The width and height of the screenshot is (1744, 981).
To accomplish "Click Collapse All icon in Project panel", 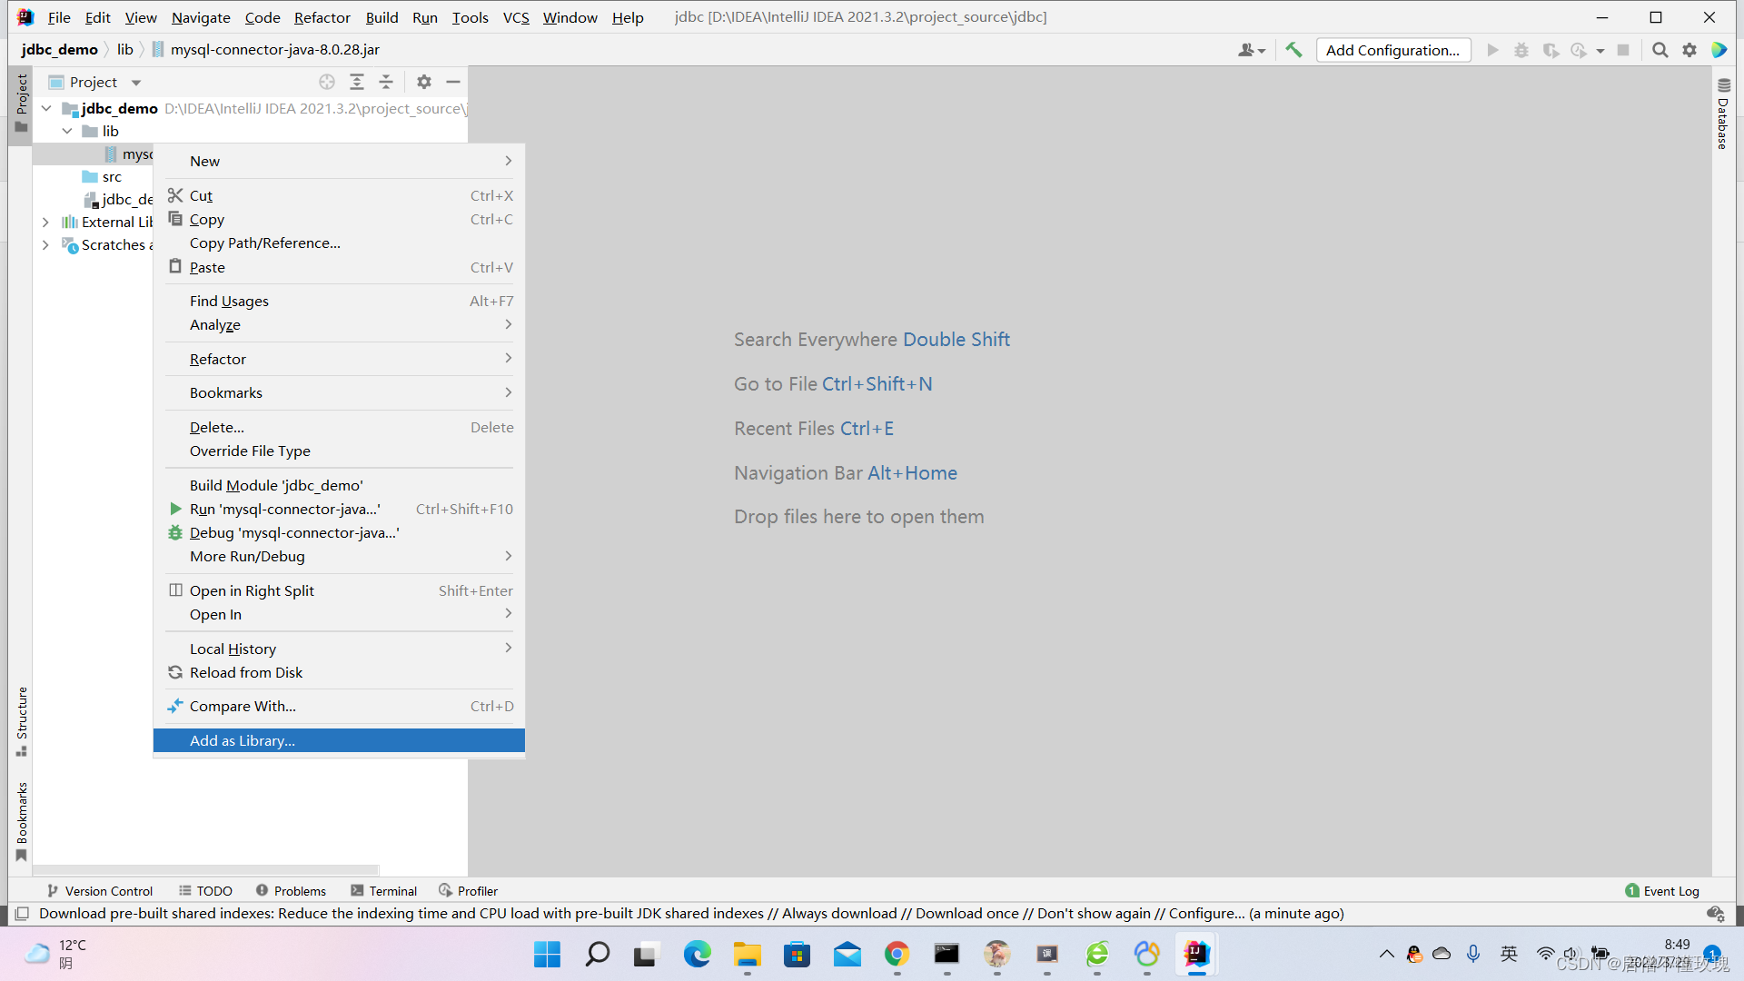I will coord(386,82).
